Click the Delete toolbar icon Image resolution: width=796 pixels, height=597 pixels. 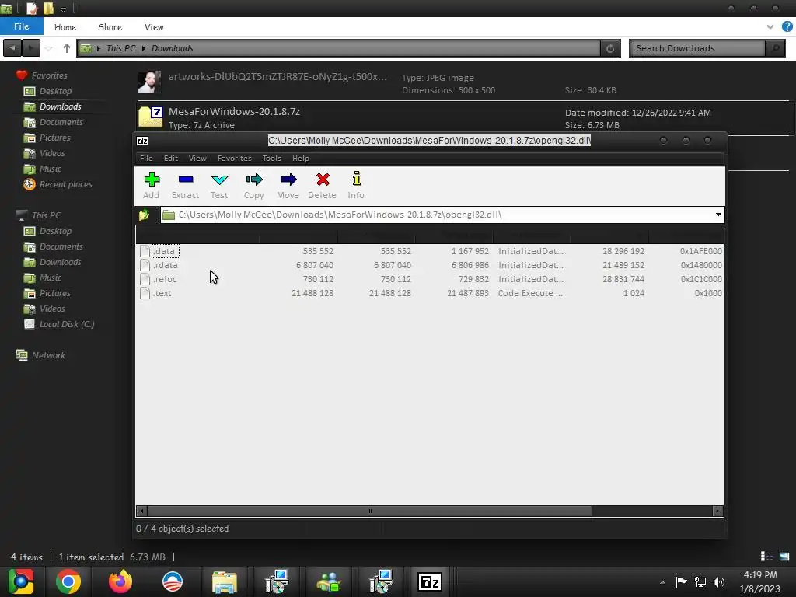(323, 186)
